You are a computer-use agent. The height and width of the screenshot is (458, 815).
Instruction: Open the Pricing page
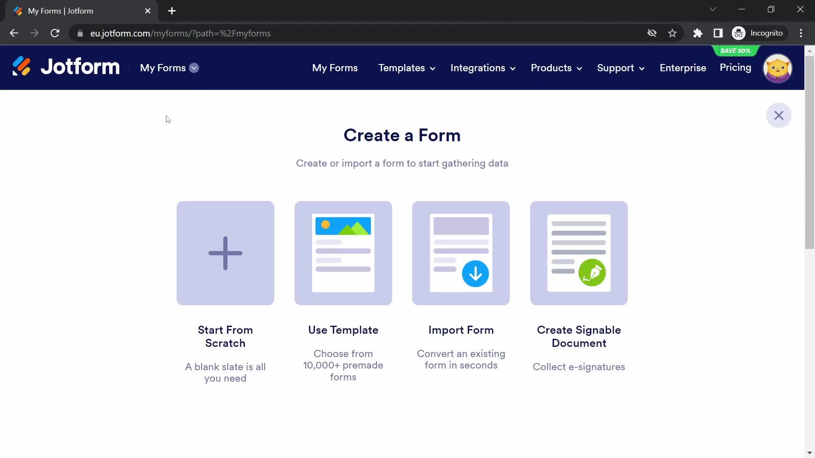(x=735, y=67)
